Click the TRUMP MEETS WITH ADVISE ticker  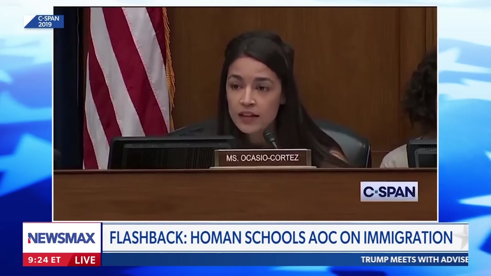click(x=414, y=260)
